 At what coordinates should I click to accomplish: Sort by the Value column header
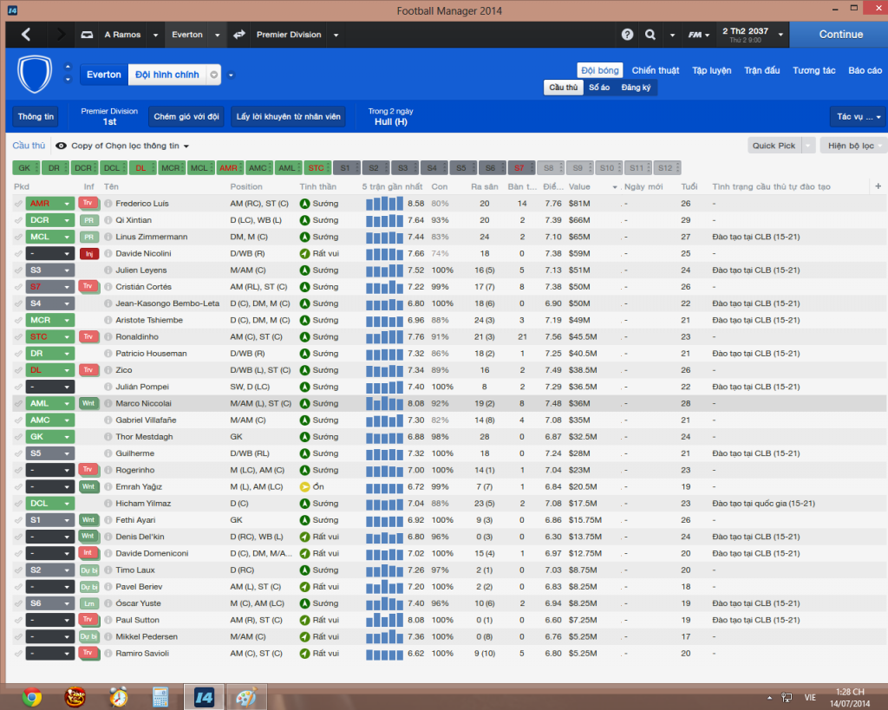[579, 186]
